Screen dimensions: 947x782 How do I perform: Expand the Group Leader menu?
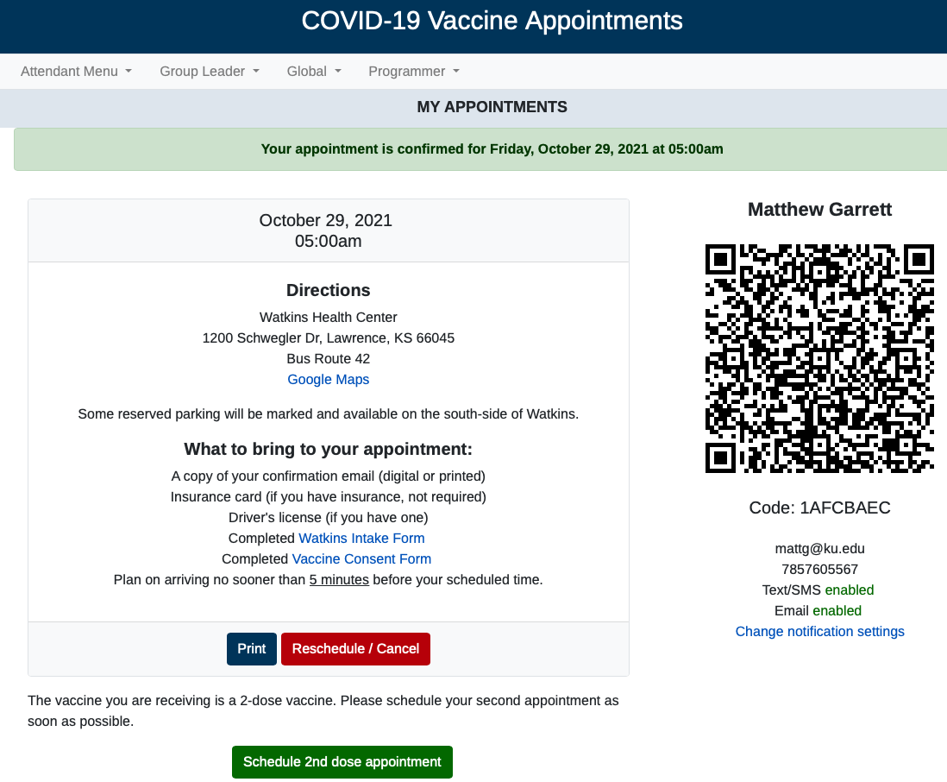pyautogui.click(x=209, y=72)
